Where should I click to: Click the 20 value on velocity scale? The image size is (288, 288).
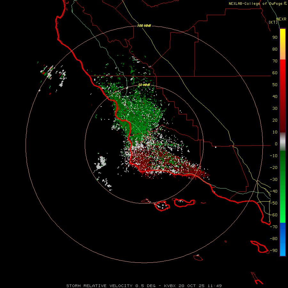tap(275, 120)
